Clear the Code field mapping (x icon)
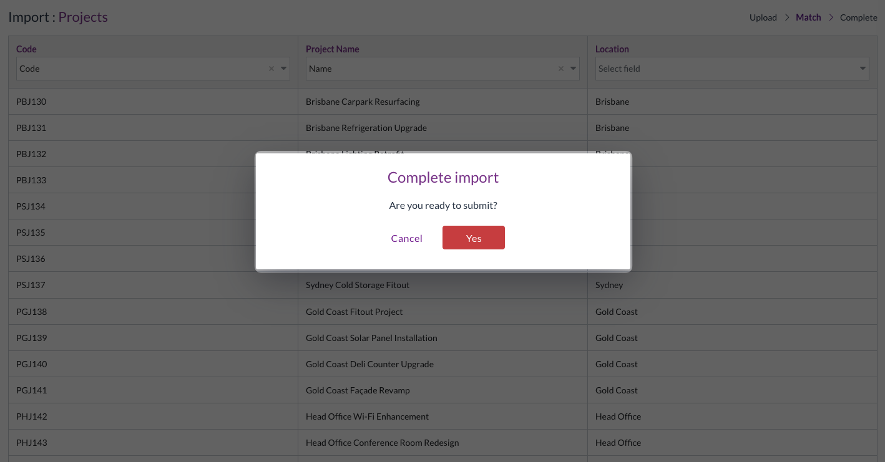 (x=271, y=69)
